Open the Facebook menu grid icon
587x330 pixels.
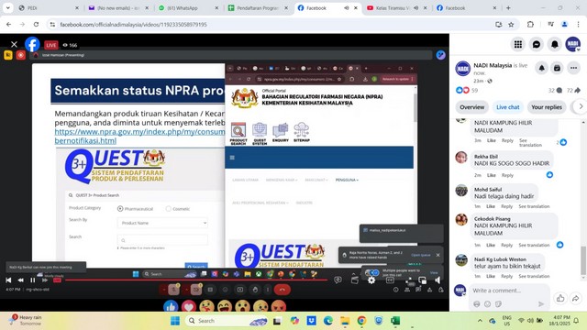click(518, 45)
